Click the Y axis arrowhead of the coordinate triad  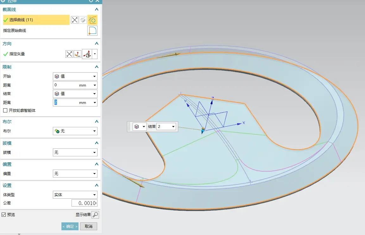[188, 105]
